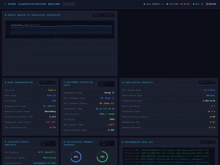
Task: Click the Background LEL value
Action: [x=213, y=122]
